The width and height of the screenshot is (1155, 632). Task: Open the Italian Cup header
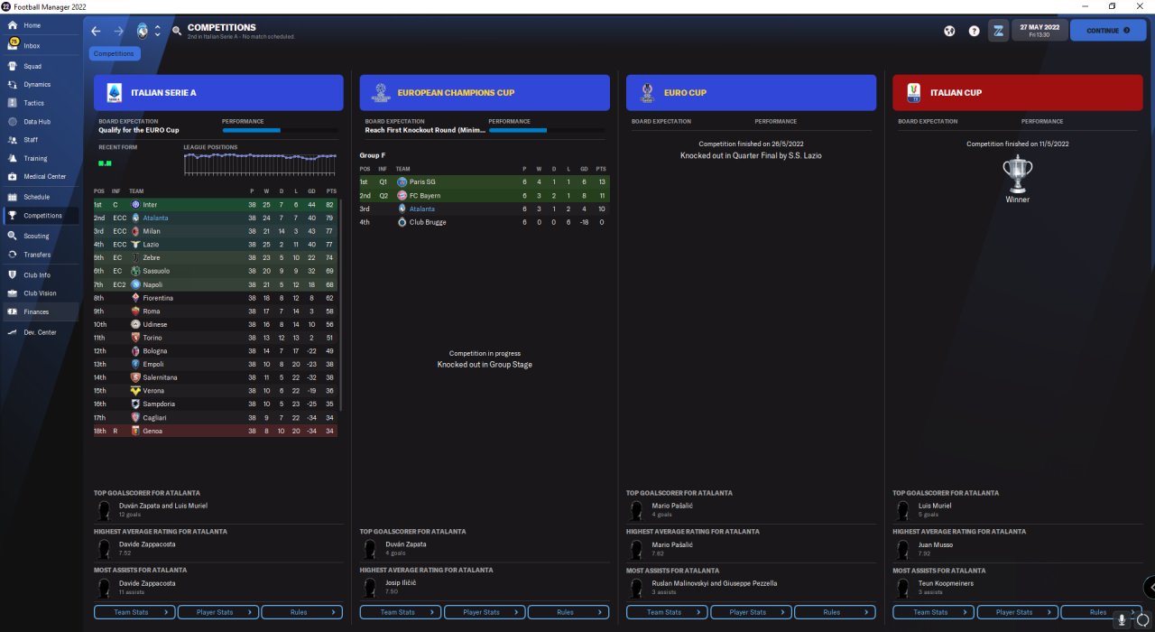[x=1018, y=92]
